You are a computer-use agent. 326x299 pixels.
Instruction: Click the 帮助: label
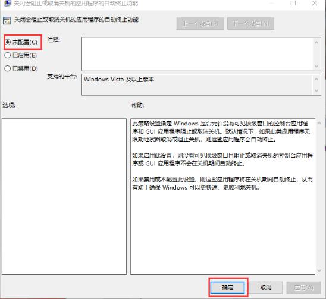click(137, 105)
